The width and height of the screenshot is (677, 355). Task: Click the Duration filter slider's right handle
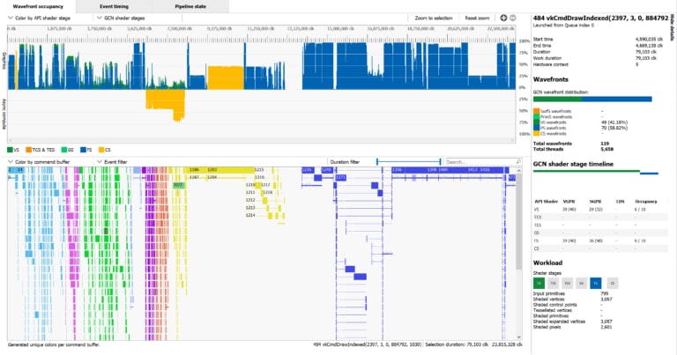coord(438,162)
